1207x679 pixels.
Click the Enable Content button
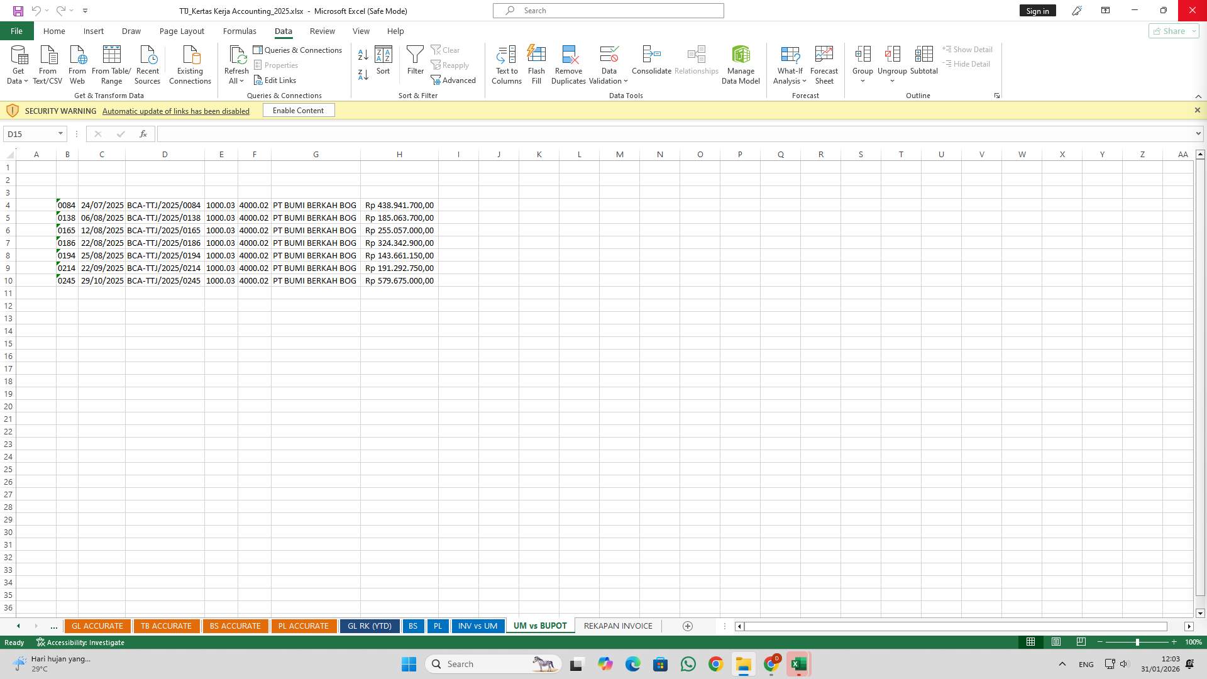(298, 110)
